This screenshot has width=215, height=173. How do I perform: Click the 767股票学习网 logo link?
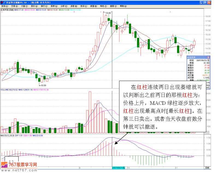coord(19,165)
